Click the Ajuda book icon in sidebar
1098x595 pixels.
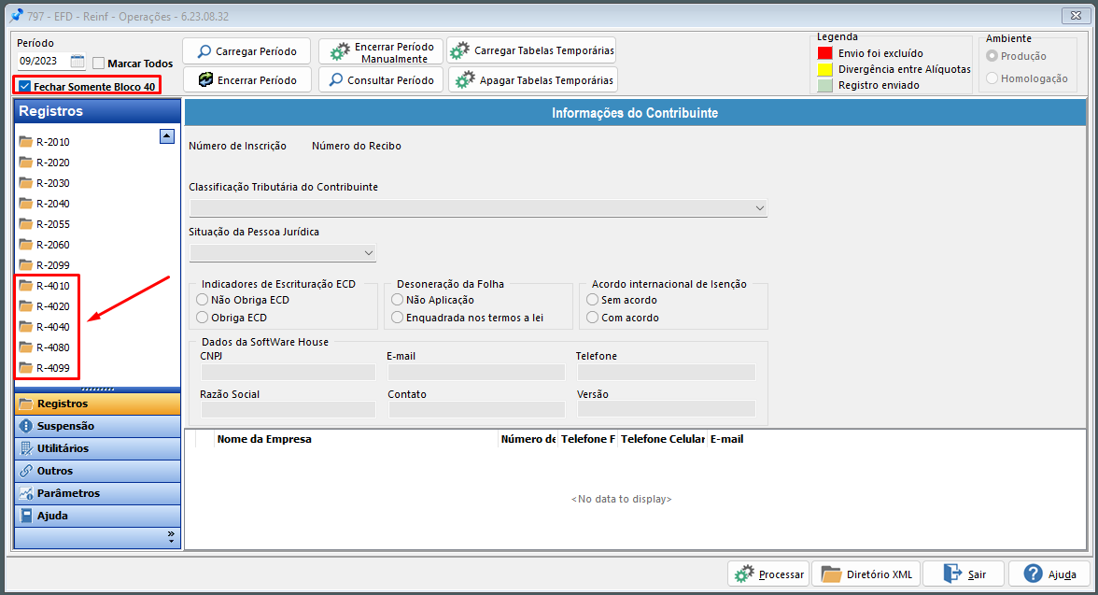pyautogui.click(x=26, y=516)
